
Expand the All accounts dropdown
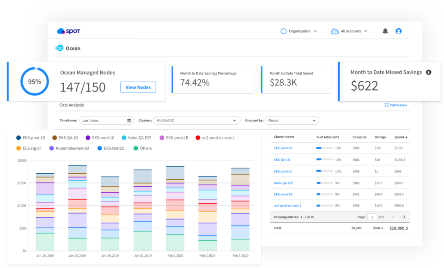(349, 31)
